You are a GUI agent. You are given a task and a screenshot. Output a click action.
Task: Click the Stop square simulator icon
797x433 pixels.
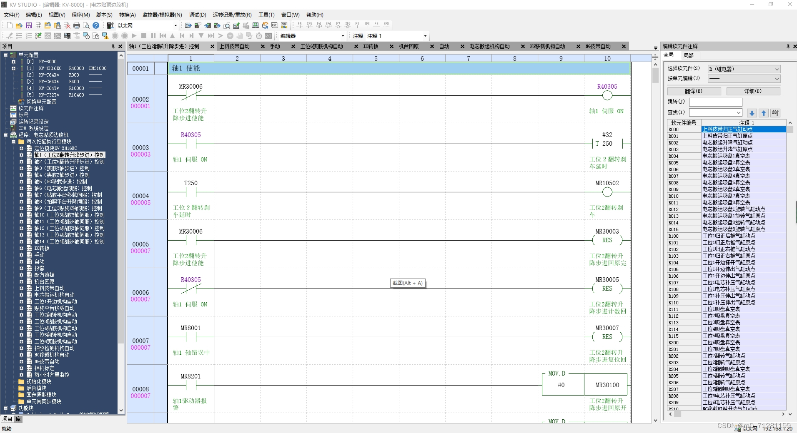(x=144, y=36)
